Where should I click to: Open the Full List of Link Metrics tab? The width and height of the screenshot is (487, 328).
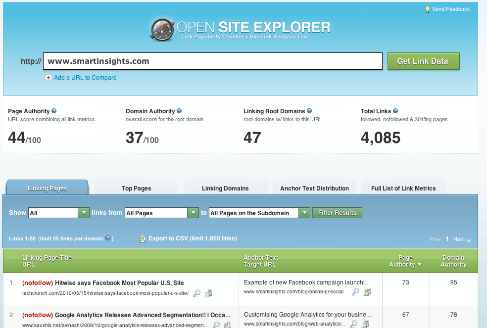(403, 188)
